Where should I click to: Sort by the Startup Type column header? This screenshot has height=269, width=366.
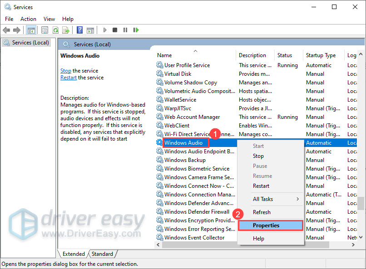(x=321, y=55)
